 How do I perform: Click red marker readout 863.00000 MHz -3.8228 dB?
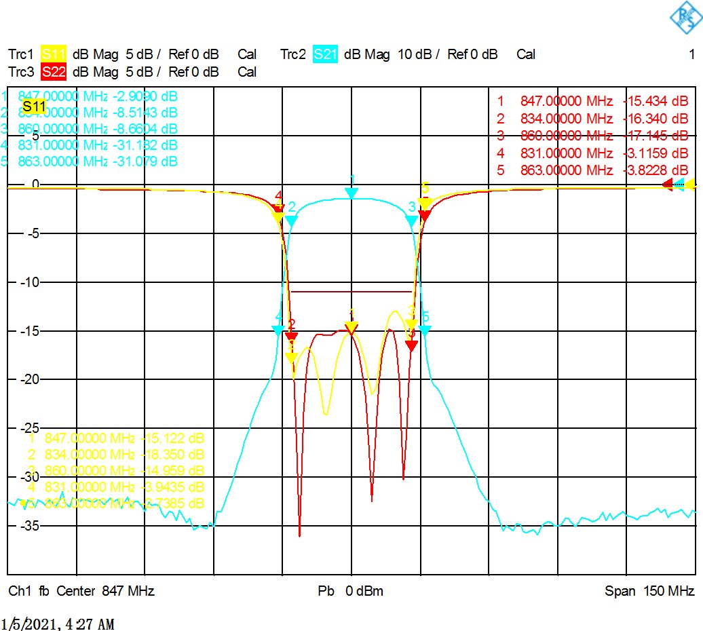tap(592, 170)
